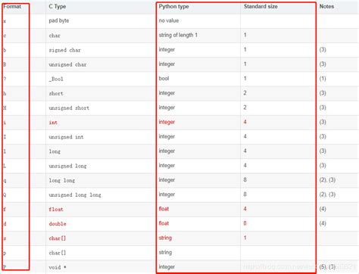Click the 'unsigned int' cell
Viewport: 359px width, 274px height.
[x=66, y=137]
